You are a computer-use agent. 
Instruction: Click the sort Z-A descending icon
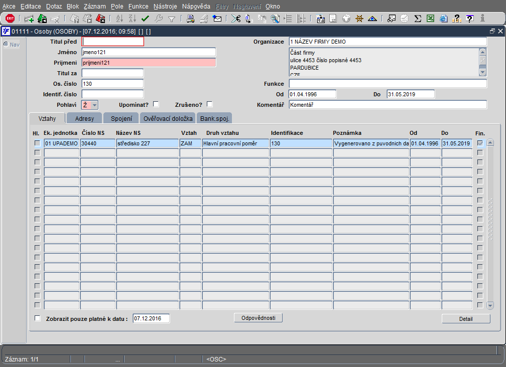(x=133, y=19)
